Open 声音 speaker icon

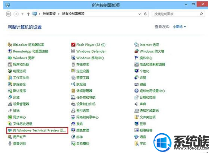click(136, 104)
